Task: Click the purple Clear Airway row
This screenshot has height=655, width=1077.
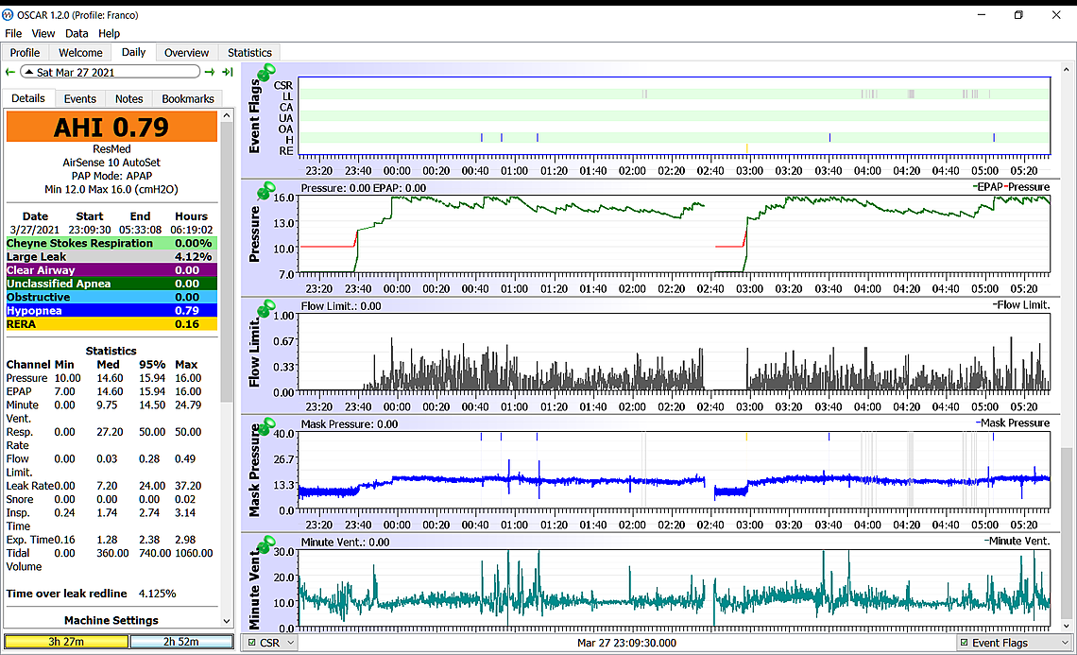Action: tap(111, 270)
